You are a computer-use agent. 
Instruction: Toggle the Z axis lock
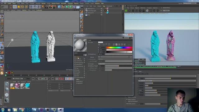[x=39, y=7]
